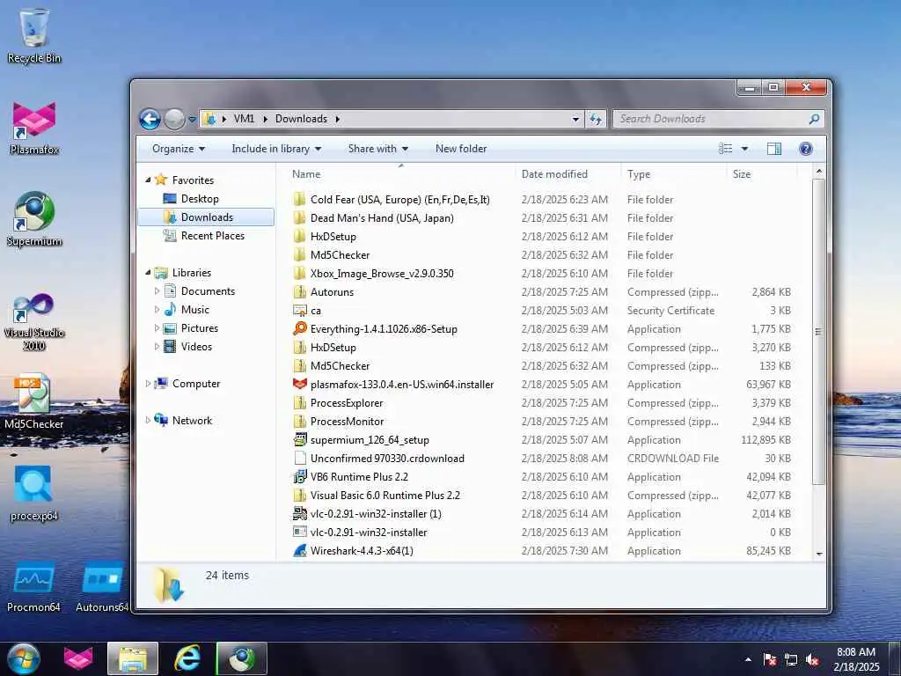Screen dimensions: 901x676
Task: Select the Autoruns64 desktop icon
Action: tap(102, 586)
